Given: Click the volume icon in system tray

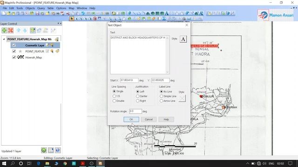Looking at the screenshot, I should click(x=264, y=163).
